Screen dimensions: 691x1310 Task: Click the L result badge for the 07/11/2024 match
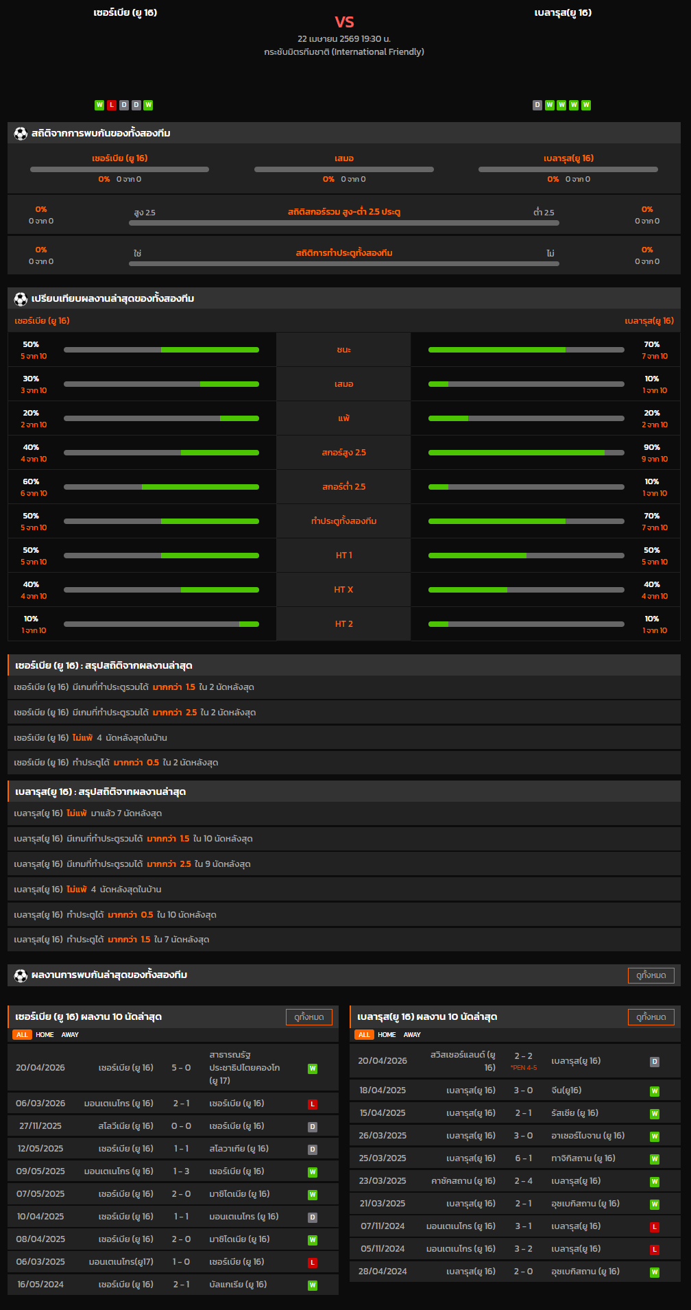click(x=655, y=1226)
